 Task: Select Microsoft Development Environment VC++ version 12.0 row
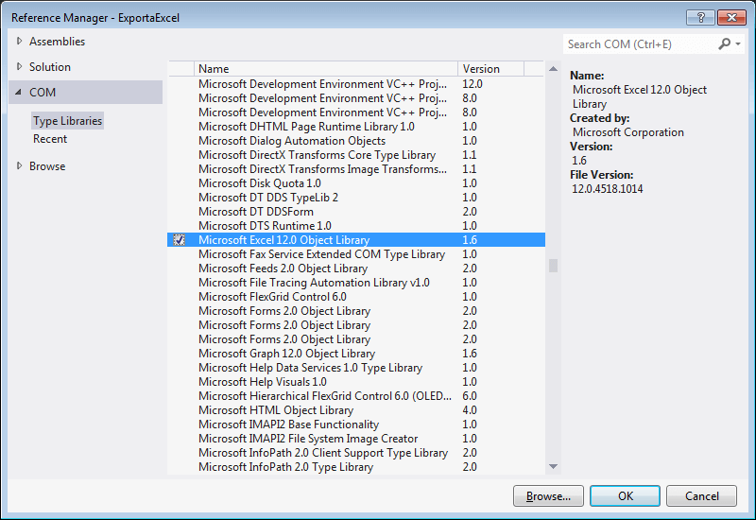[x=356, y=84]
